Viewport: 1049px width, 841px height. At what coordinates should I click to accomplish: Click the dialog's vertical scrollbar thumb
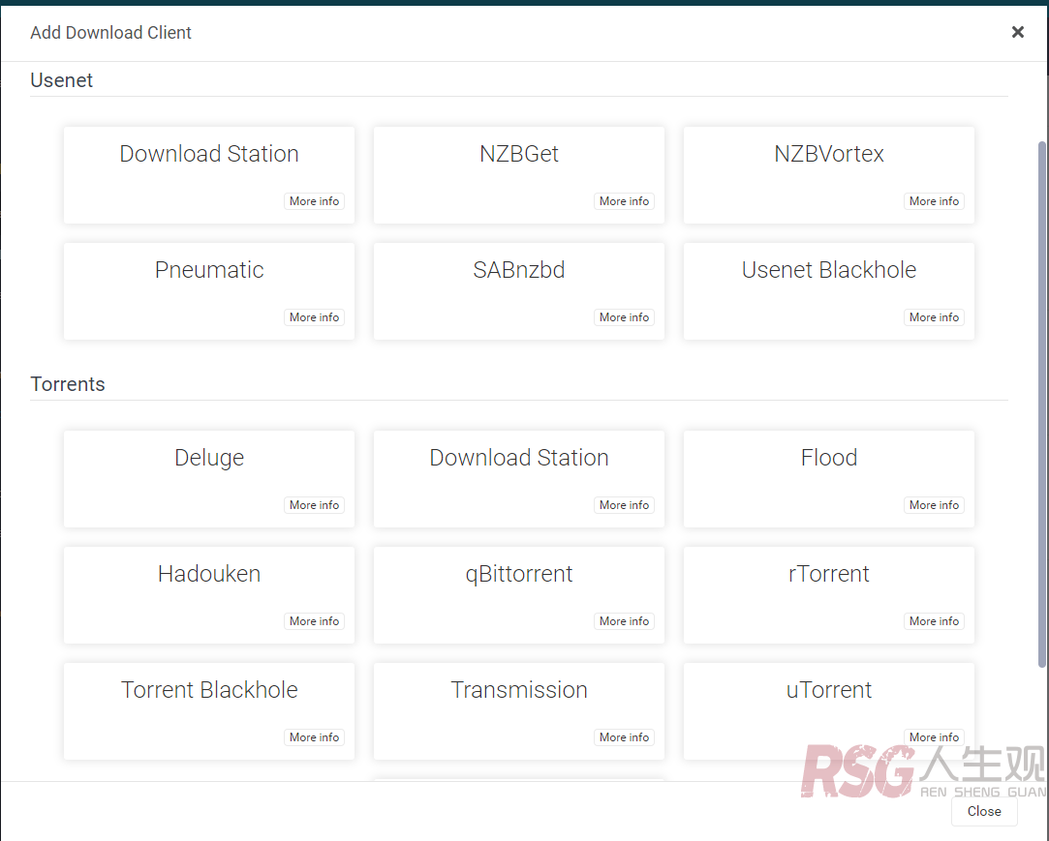[x=1041, y=404]
